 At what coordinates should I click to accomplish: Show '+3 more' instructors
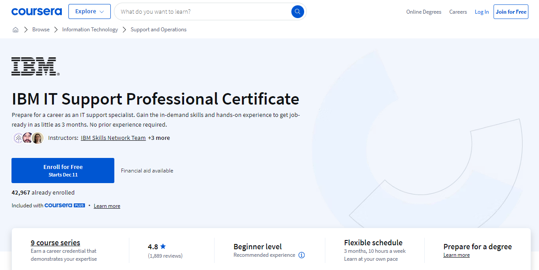pyautogui.click(x=159, y=138)
